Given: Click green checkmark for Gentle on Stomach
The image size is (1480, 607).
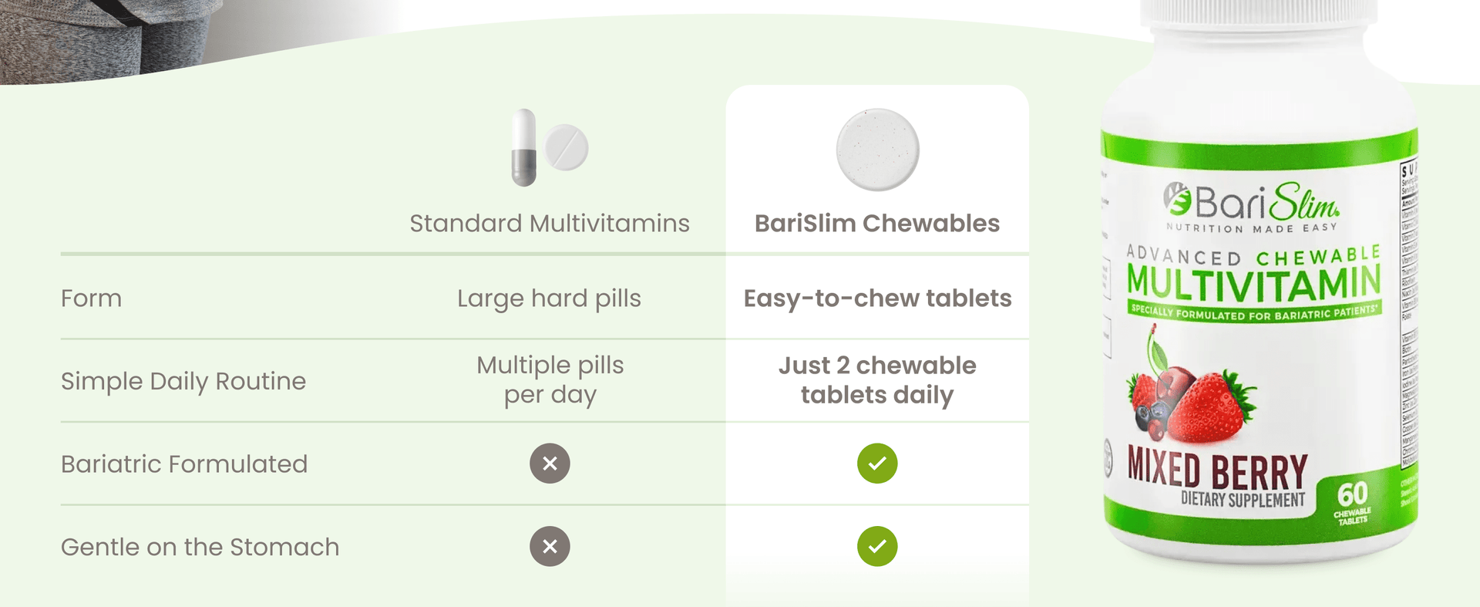Looking at the screenshot, I should pos(877,546).
